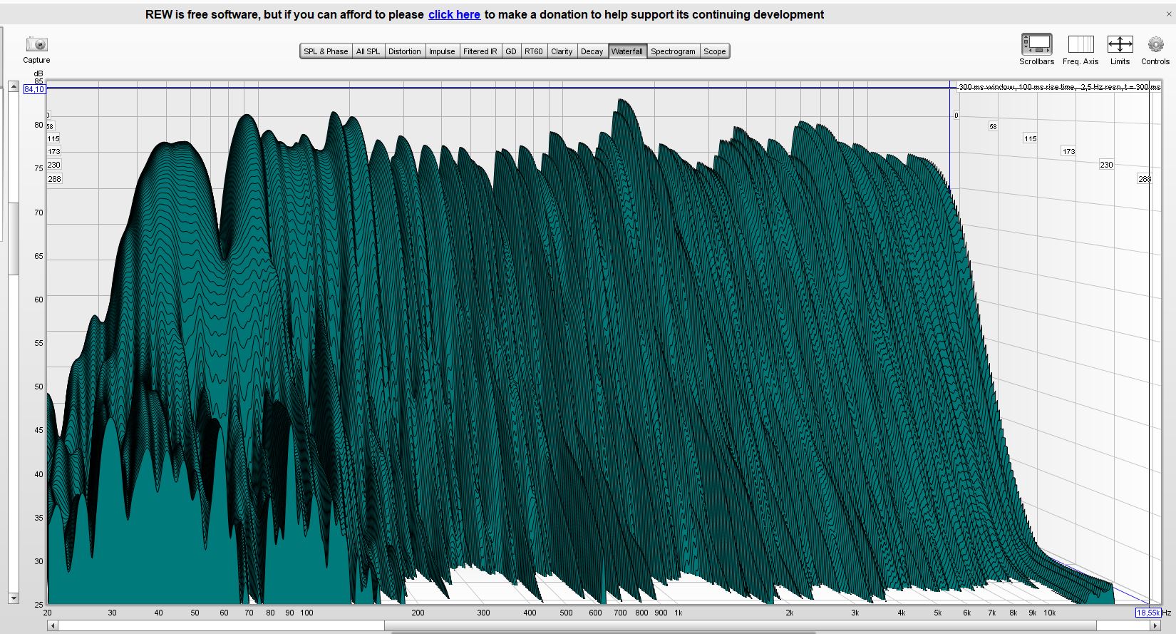Open the Decay tab
The height and width of the screenshot is (634, 1176).
point(592,51)
